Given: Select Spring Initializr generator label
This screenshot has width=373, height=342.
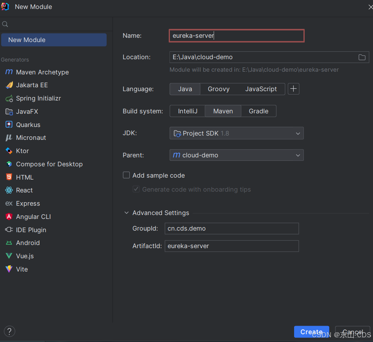Looking at the screenshot, I should point(38,98).
